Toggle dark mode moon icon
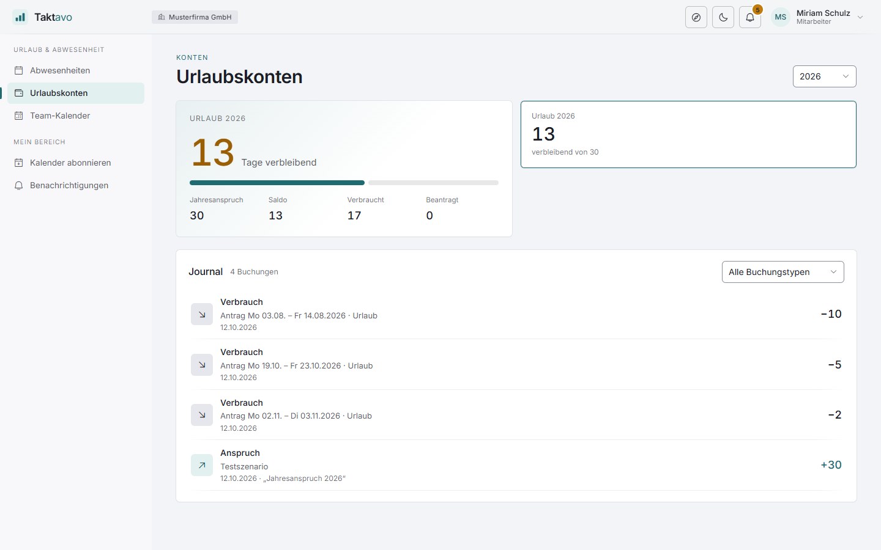 pyautogui.click(x=723, y=17)
